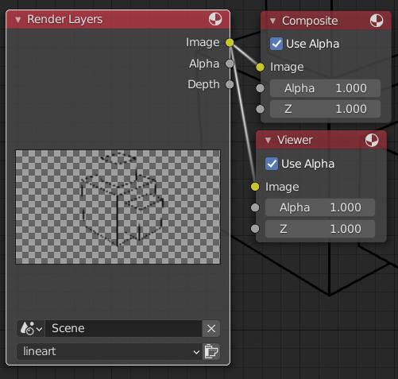
Task: Click the Render Layers Depth output socket
Action: point(230,84)
